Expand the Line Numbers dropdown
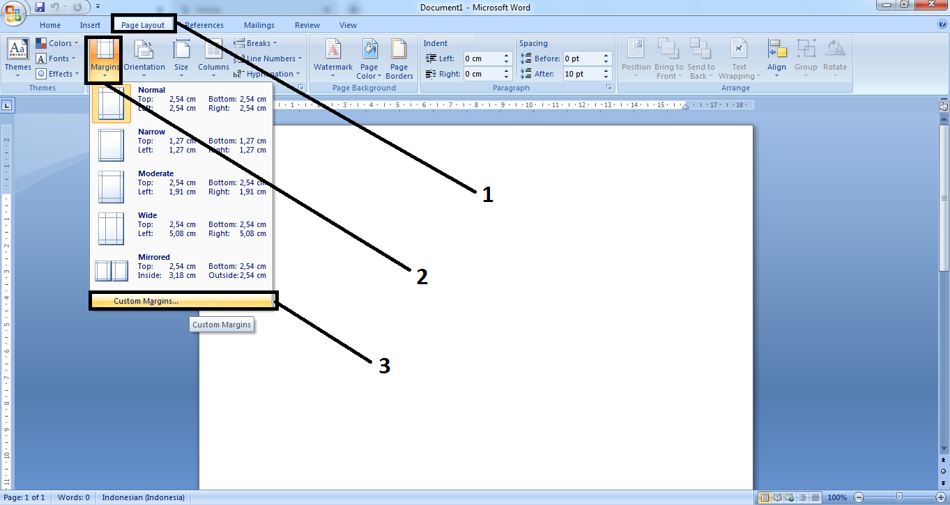The image size is (950, 505). click(x=268, y=59)
